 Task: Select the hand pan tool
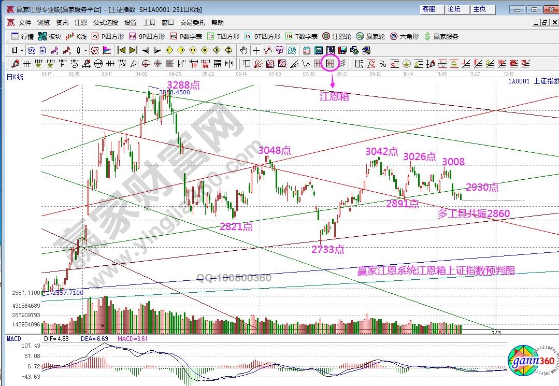point(244,50)
